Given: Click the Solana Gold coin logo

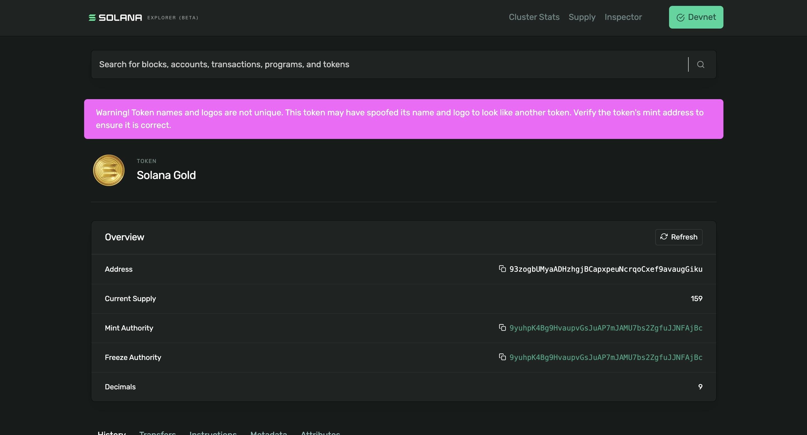Looking at the screenshot, I should click(x=109, y=170).
